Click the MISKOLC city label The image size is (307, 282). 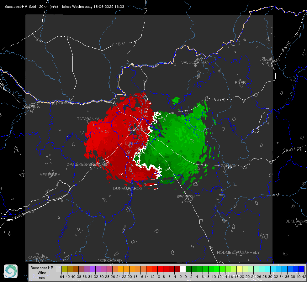pyautogui.click(x=272, y=59)
